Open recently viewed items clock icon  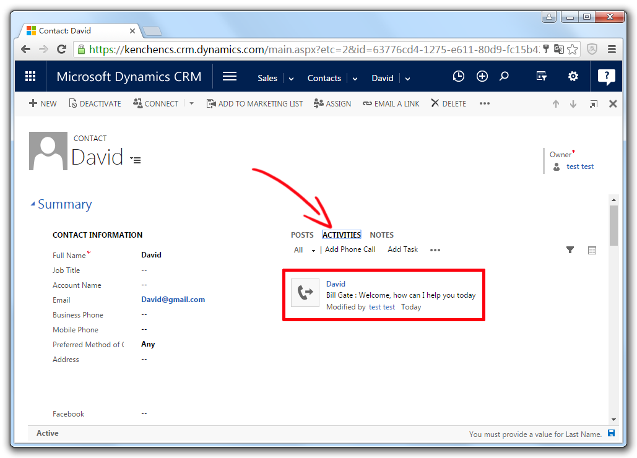pos(458,76)
